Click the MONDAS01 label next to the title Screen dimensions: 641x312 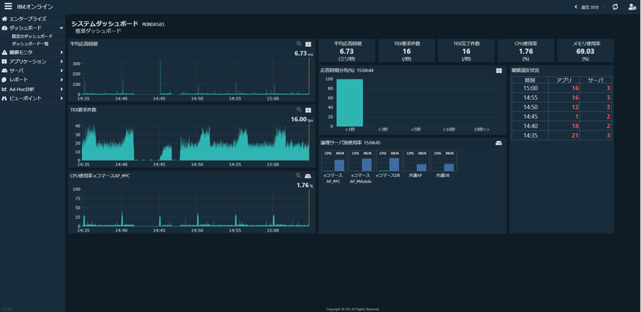[153, 24]
